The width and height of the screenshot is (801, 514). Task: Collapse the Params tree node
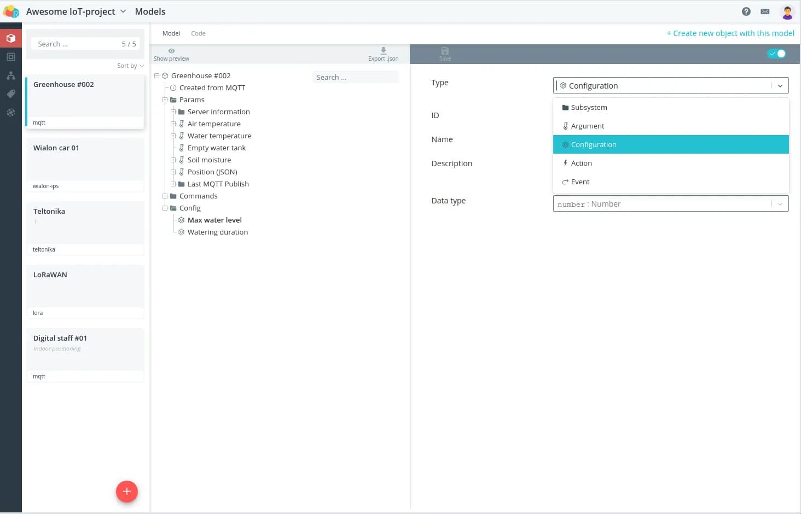[165, 100]
